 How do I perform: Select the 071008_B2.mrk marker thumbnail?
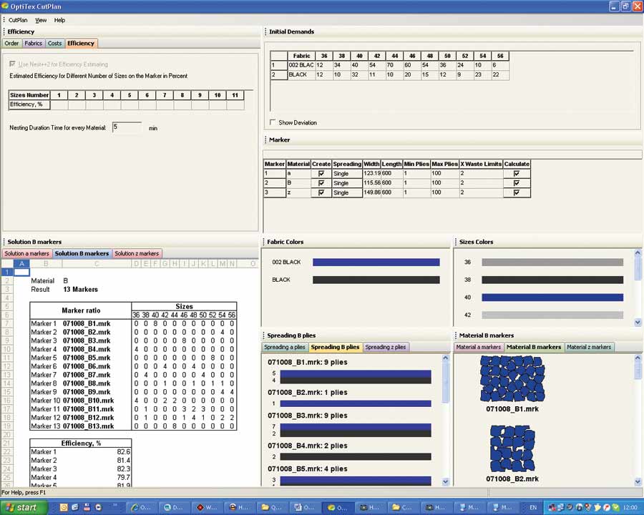[512, 448]
